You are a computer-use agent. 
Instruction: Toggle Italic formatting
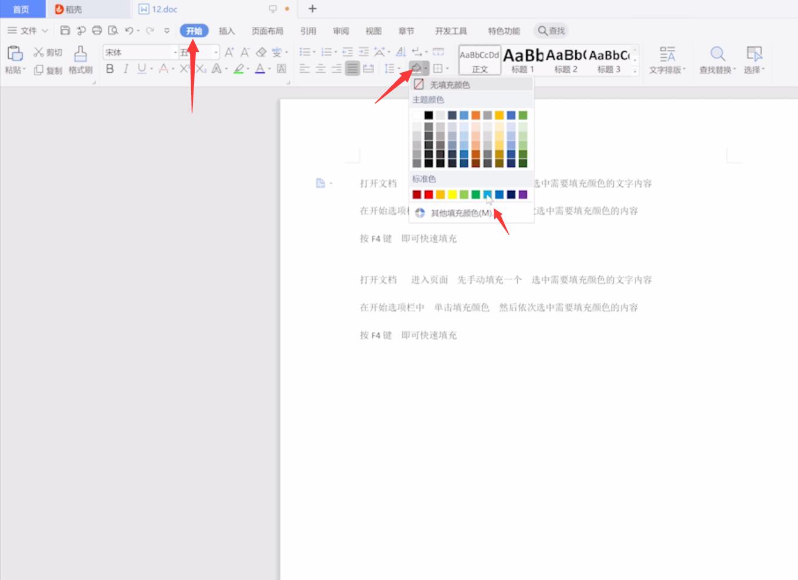pyautogui.click(x=125, y=69)
